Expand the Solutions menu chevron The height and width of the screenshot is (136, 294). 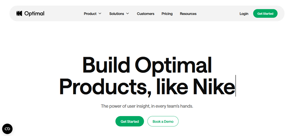coord(128,14)
